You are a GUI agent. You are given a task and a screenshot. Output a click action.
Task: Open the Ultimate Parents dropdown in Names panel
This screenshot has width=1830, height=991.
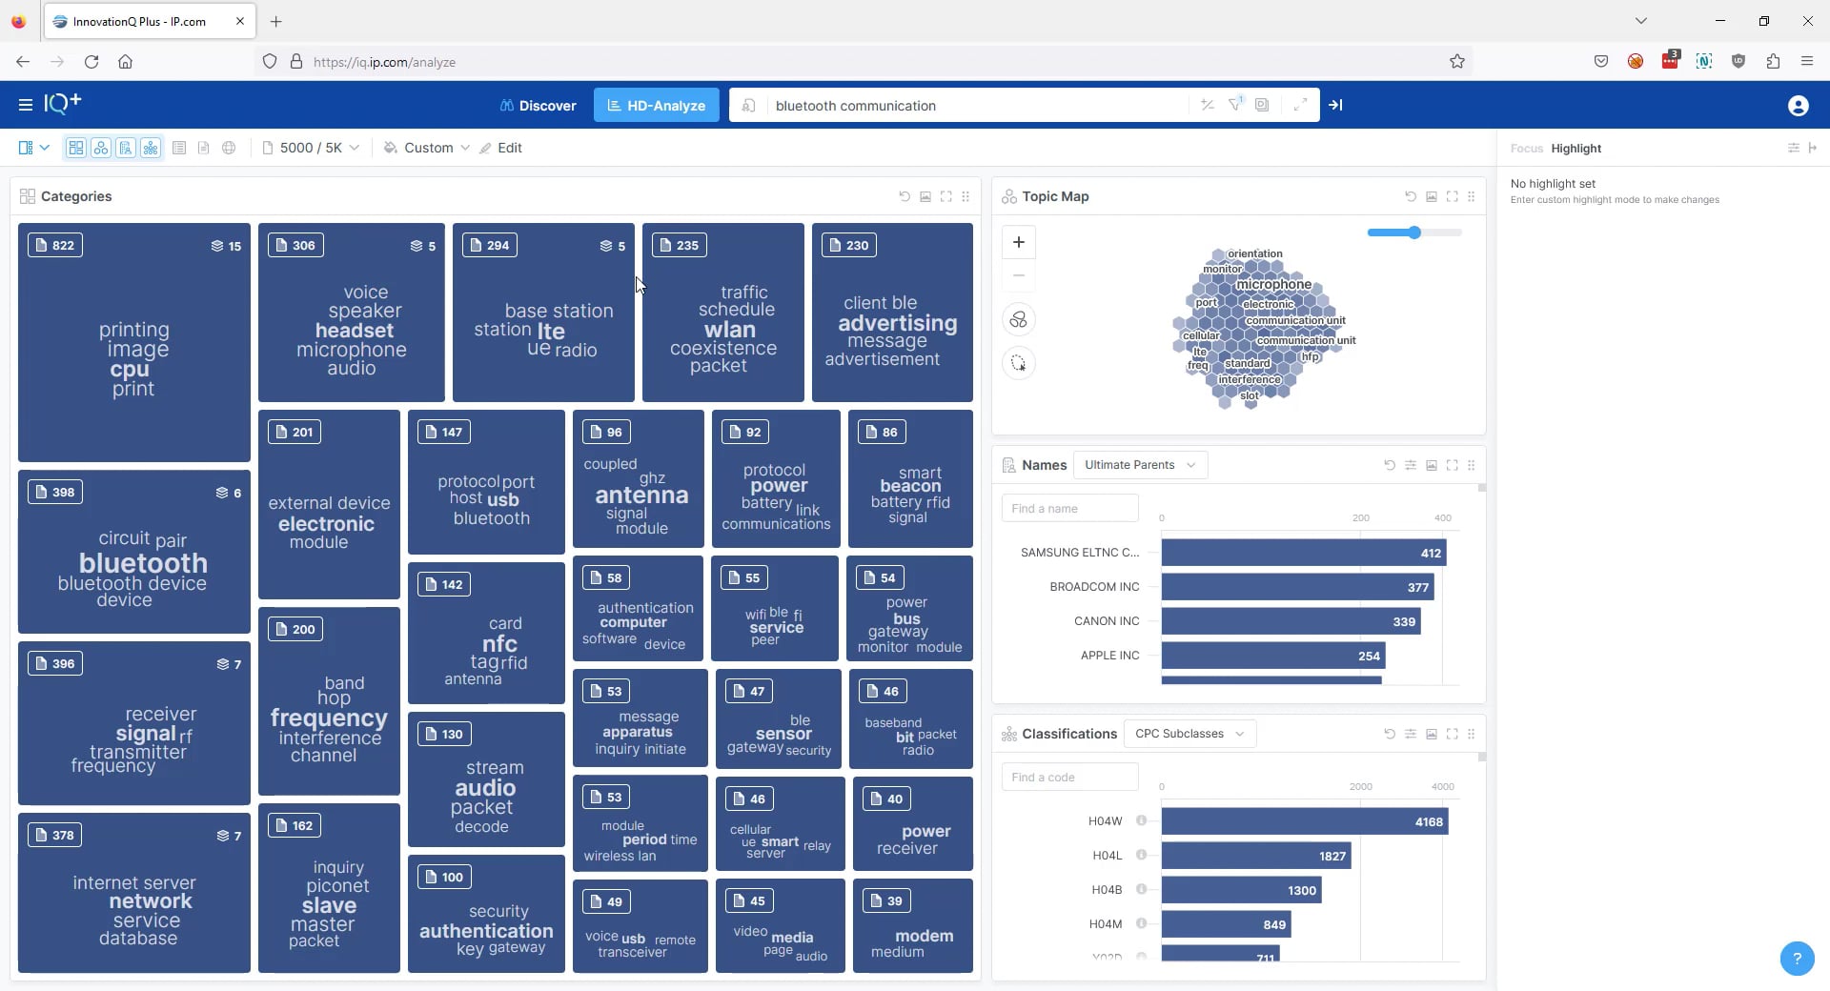point(1140,465)
